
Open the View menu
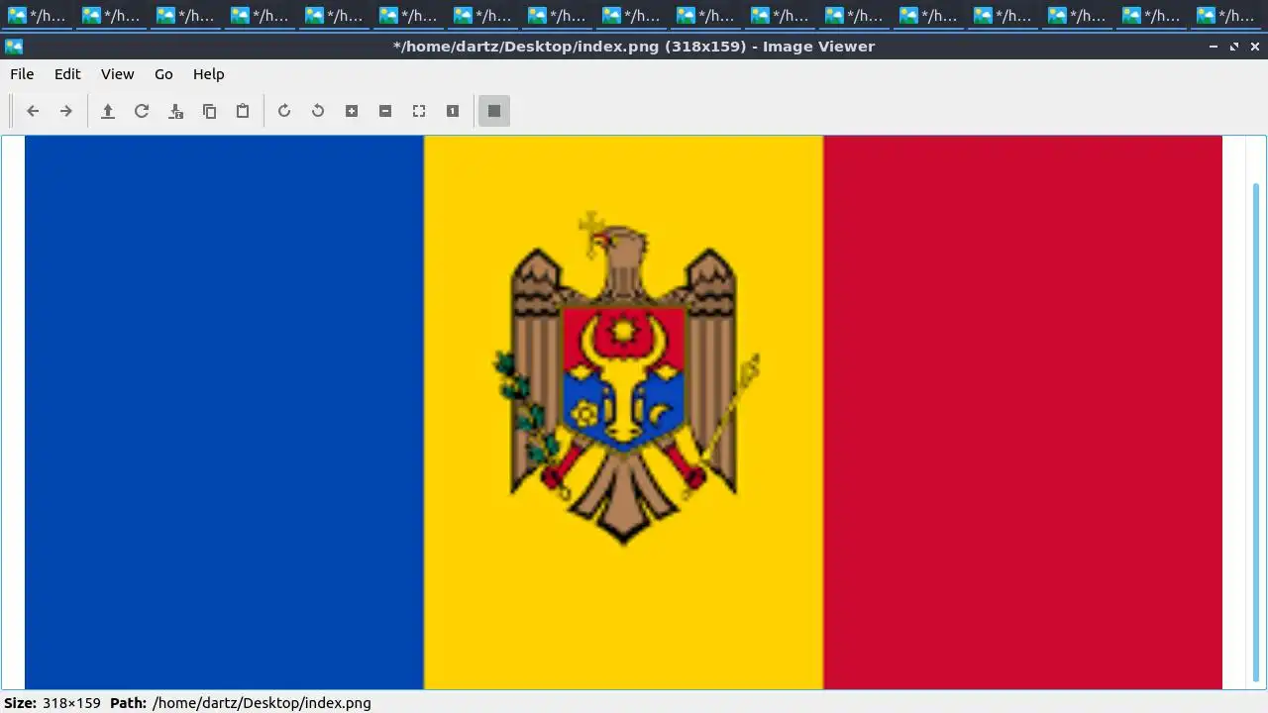coord(117,74)
